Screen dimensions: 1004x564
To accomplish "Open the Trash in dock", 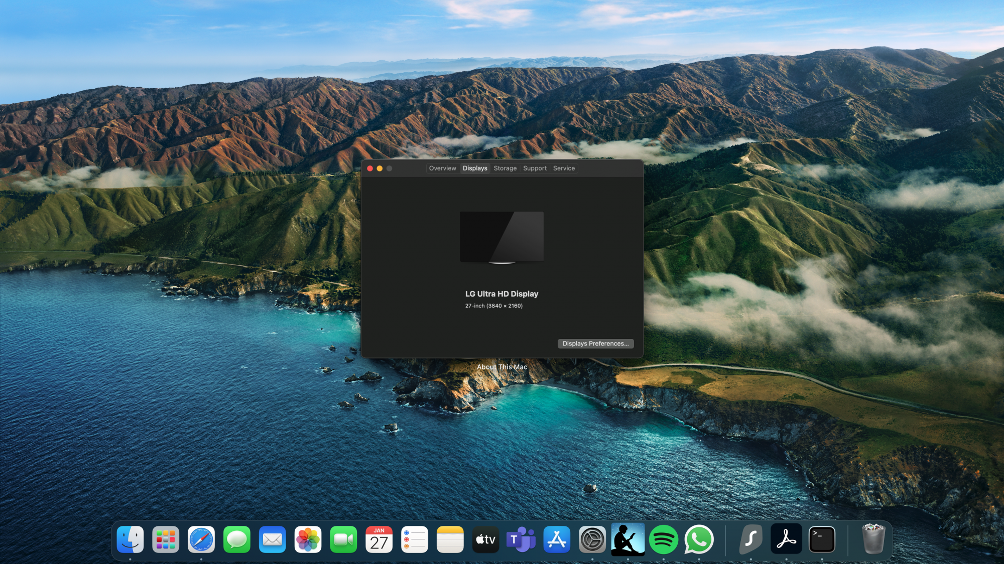I will [873, 539].
